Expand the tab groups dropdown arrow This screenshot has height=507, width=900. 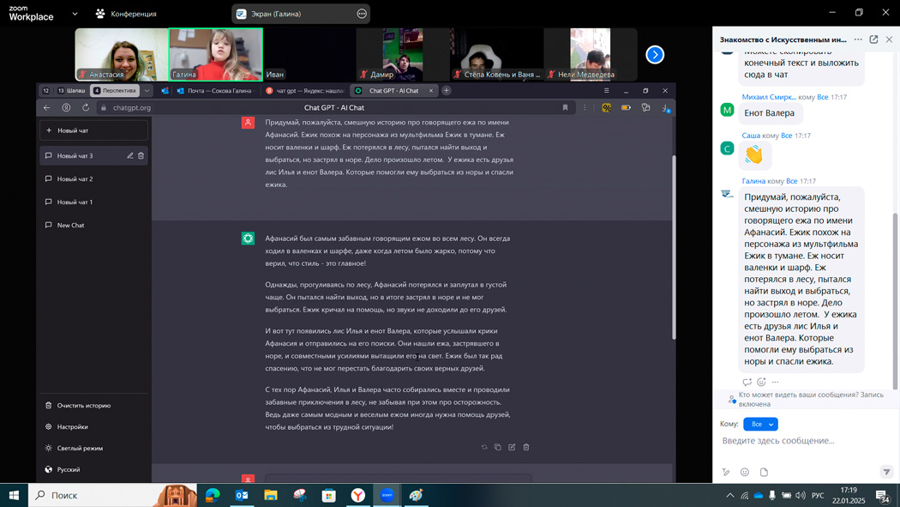click(x=147, y=91)
